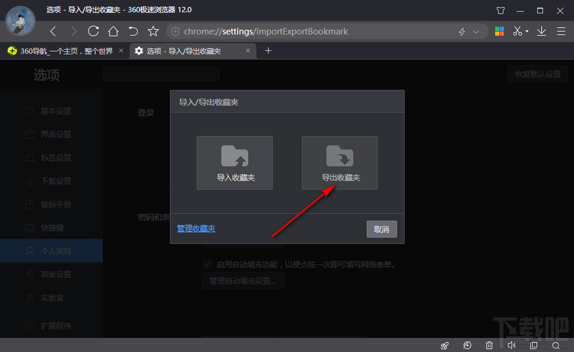Open 实验室 in the sidebar

pyautogui.click(x=51, y=298)
